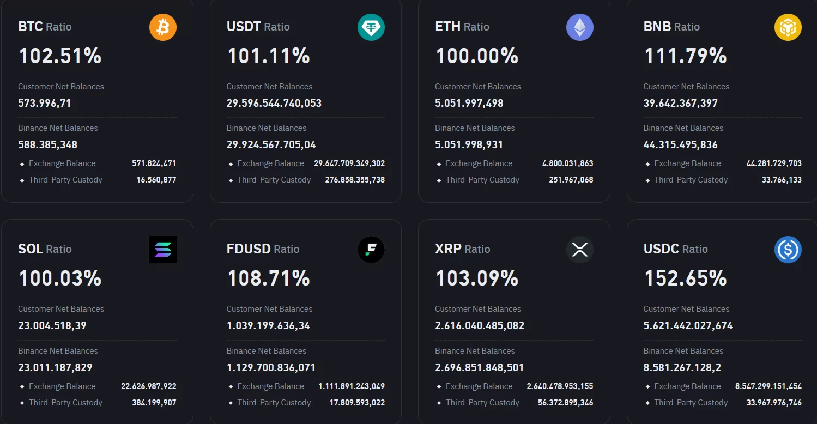Click the BTC Ratio heading
Screen dimensions: 817x424
coord(45,27)
